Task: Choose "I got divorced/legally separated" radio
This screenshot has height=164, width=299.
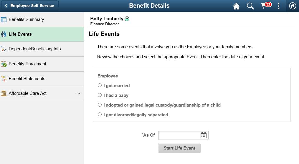Action: [100, 115]
